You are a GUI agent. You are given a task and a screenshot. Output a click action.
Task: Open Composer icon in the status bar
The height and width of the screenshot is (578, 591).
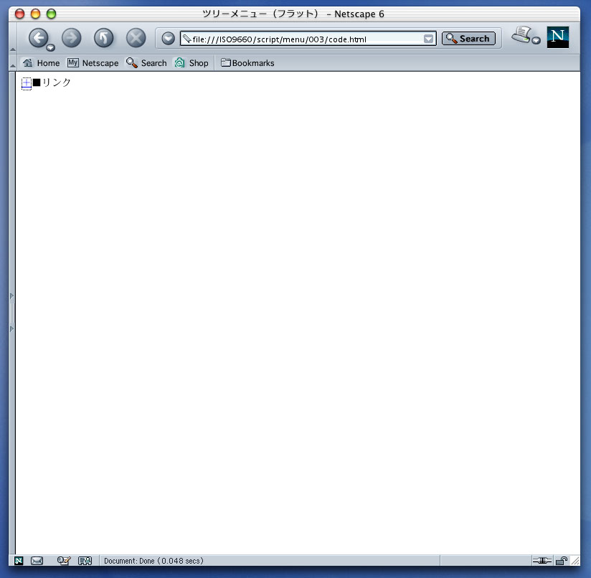[x=64, y=561]
